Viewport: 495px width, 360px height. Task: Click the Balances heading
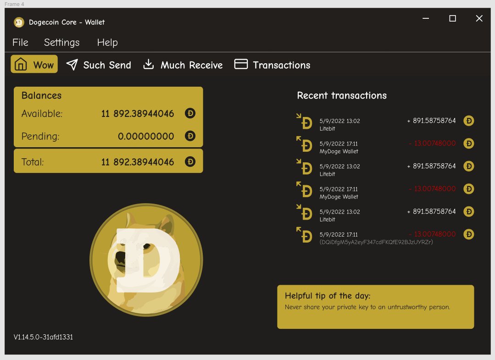pyautogui.click(x=41, y=95)
